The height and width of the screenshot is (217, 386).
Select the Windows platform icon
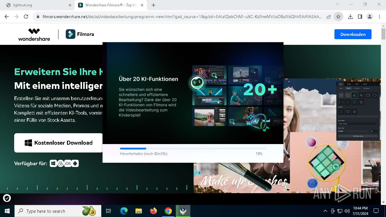coord(53,163)
